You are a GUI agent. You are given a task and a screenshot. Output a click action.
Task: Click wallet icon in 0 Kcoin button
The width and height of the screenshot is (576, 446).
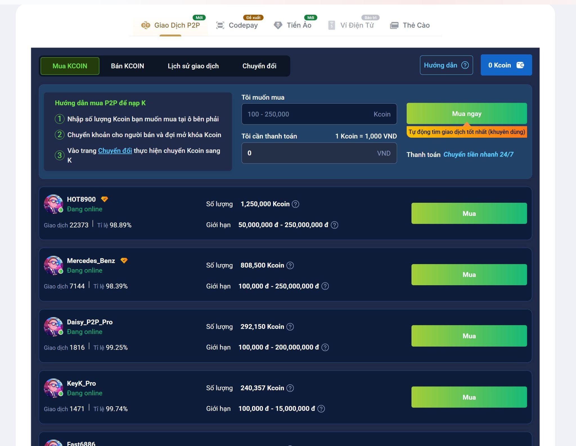click(x=520, y=65)
